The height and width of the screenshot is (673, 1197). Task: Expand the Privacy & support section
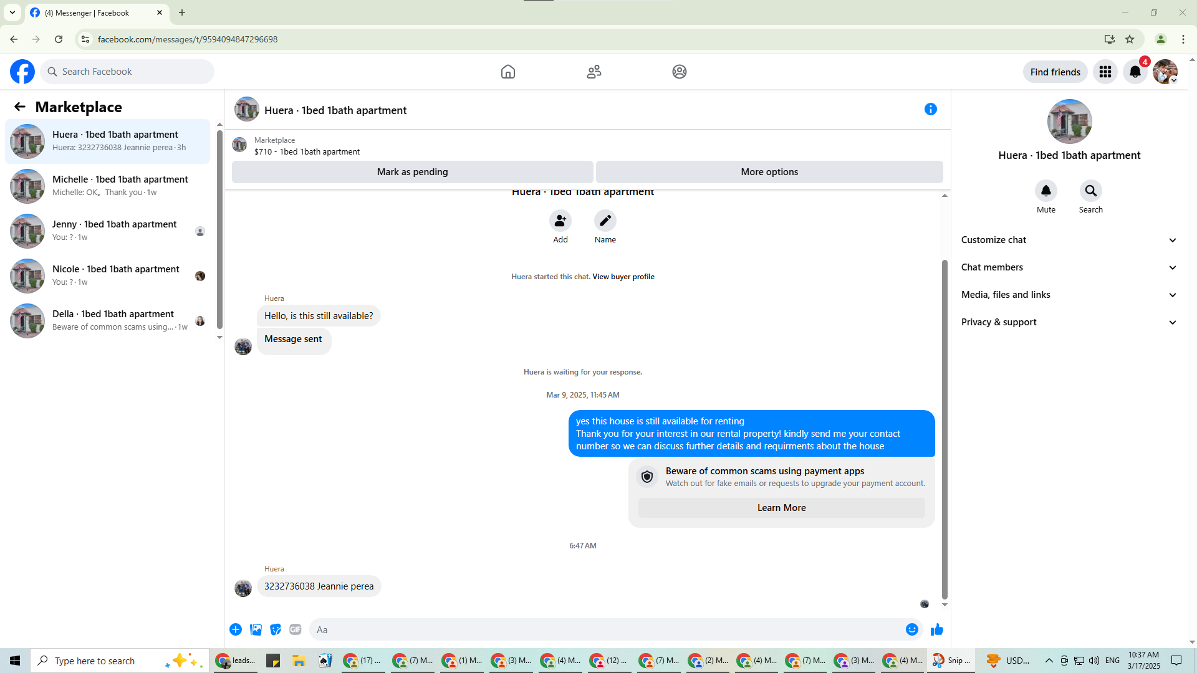click(x=1070, y=322)
